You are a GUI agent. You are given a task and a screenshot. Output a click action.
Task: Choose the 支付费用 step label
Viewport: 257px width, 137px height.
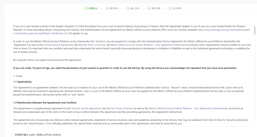click(177, 8)
